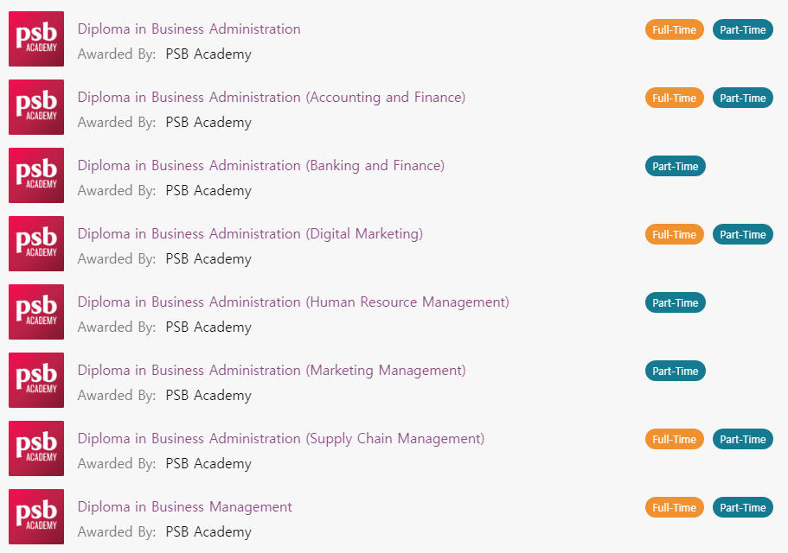The height and width of the screenshot is (553, 788).
Task: Open Diploma in Business Administration link
Action: pos(189,29)
